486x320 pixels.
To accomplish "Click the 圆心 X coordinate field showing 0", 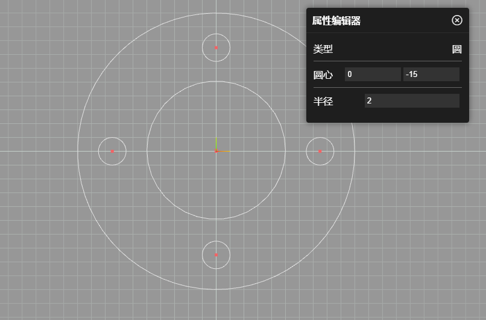I will 372,74.
